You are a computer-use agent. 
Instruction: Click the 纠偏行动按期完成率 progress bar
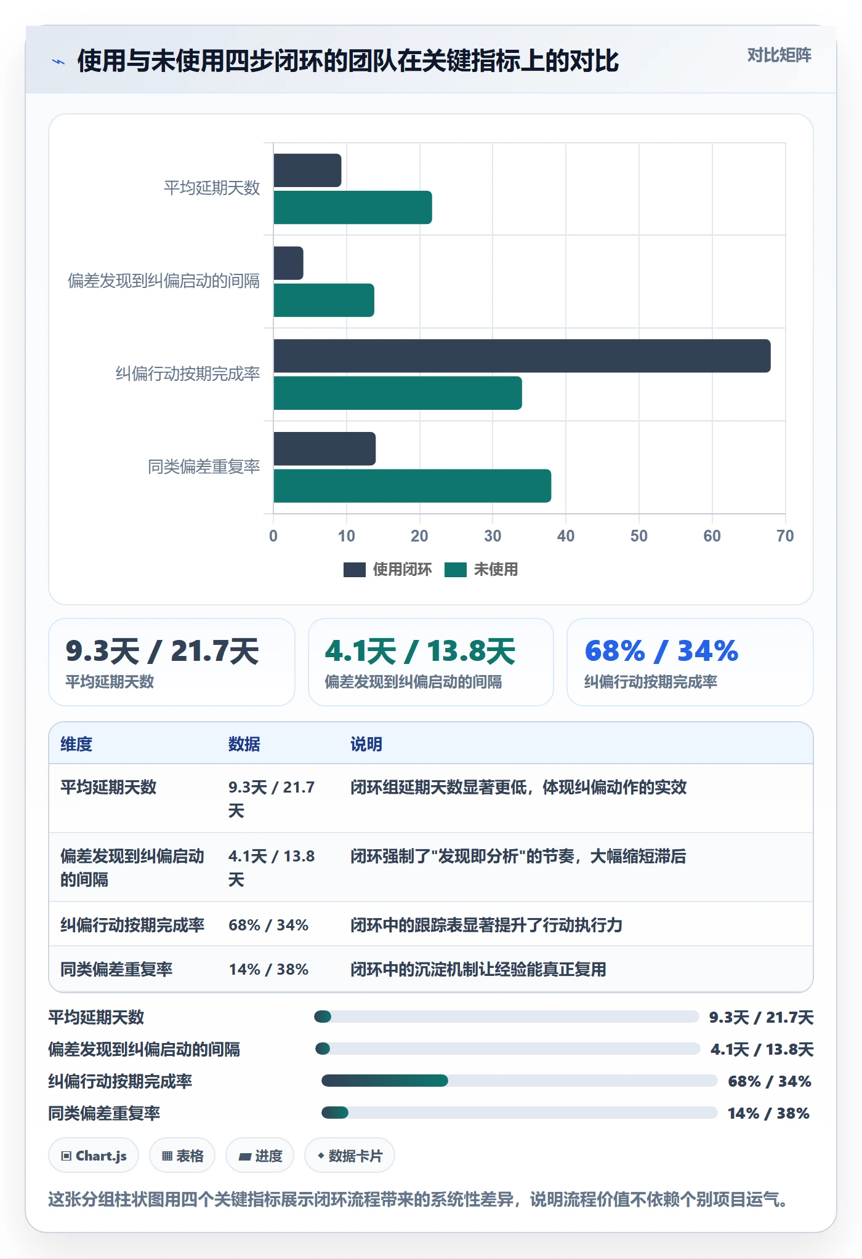519,1081
